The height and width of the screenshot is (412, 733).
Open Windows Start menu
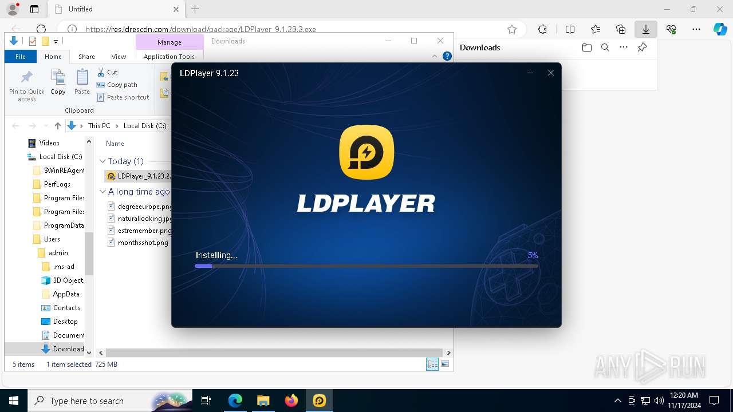[13, 401]
